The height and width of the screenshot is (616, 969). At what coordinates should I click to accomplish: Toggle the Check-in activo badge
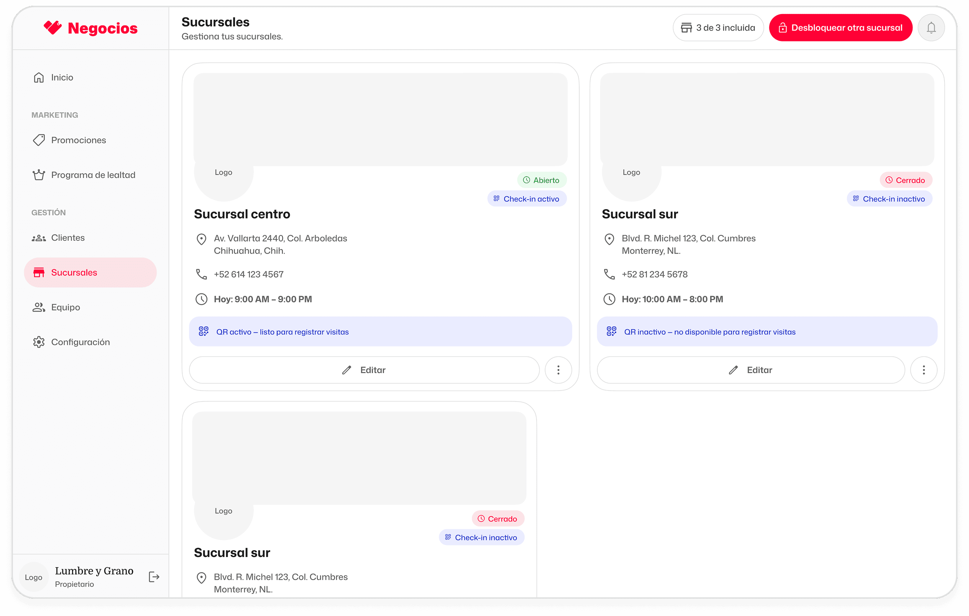tap(527, 199)
